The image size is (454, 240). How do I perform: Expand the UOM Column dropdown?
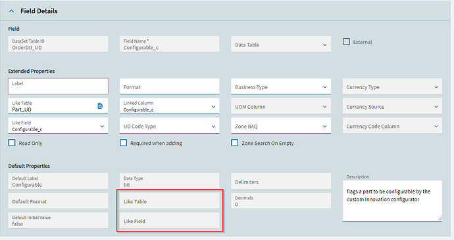pyautogui.click(x=281, y=106)
